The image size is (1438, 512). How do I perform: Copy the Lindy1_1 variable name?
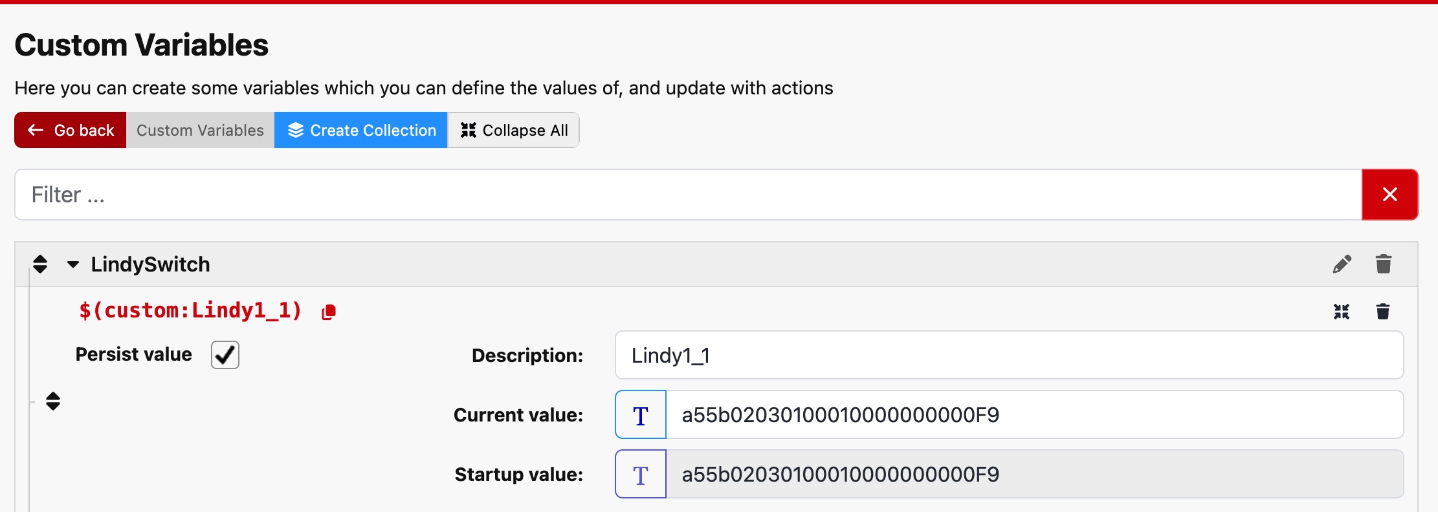pos(329,312)
